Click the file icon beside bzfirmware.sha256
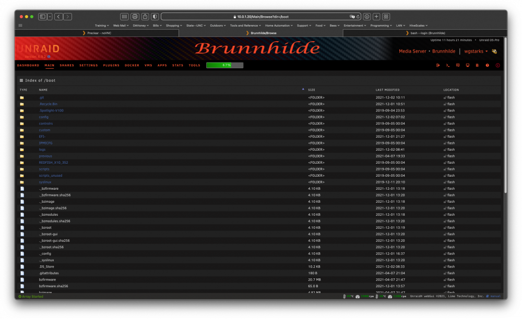522x319 pixels. tap(22, 286)
